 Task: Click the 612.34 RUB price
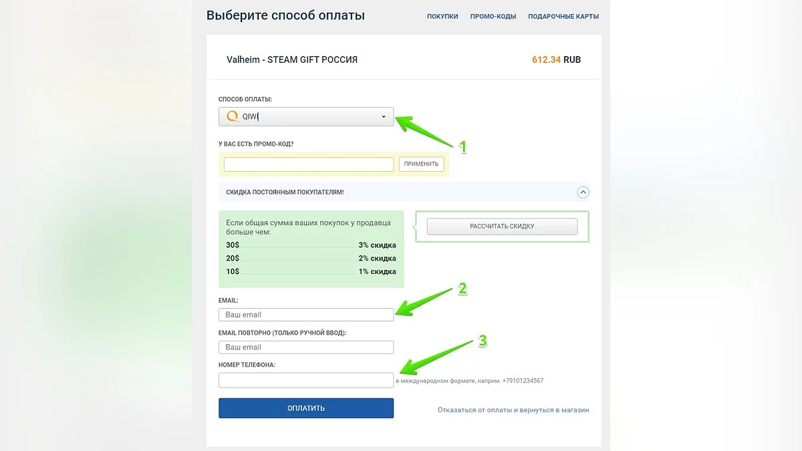coord(556,59)
